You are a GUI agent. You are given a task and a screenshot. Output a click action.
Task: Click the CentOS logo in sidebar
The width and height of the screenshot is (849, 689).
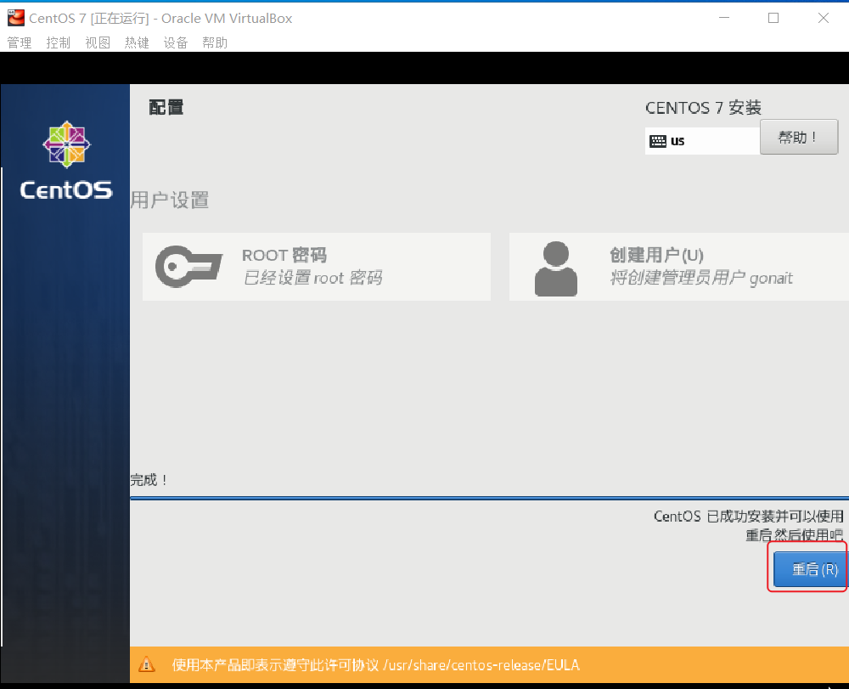pyautogui.click(x=66, y=161)
